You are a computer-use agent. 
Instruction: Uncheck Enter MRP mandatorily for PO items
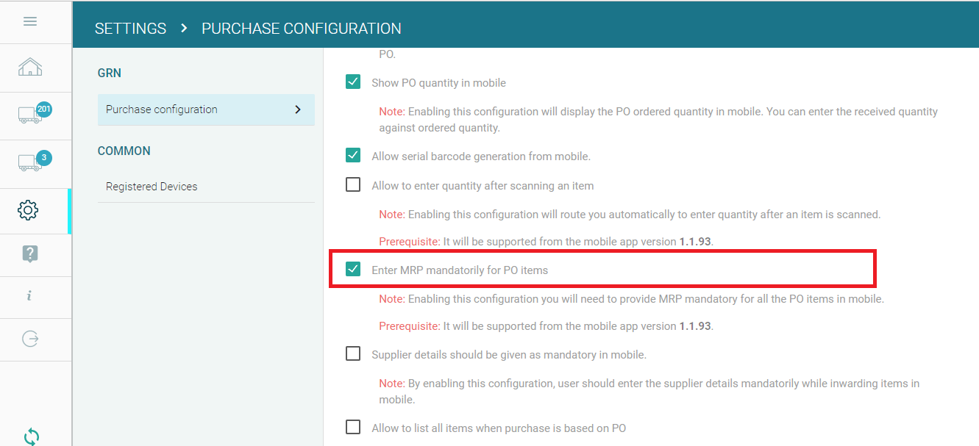click(x=353, y=270)
